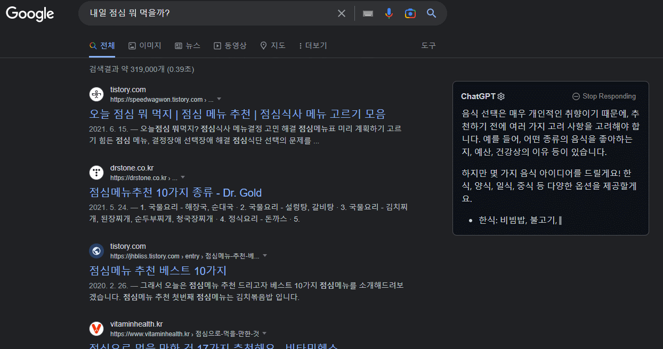Image resolution: width=663 pixels, height=349 pixels.
Task: Click the vitaminhealth.kr site name
Action: pos(136,324)
